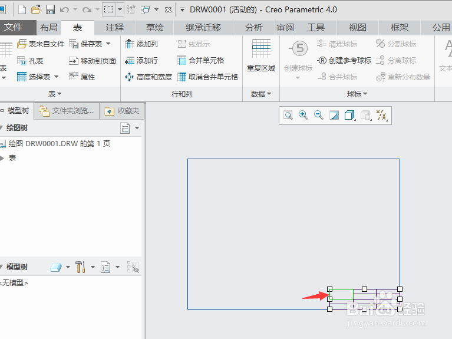
Task: Click the Zoom Out icon
Action: pyautogui.click(x=319, y=116)
